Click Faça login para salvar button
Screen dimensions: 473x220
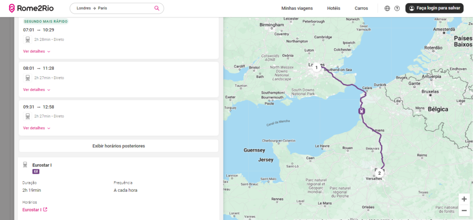tap(434, 8)
